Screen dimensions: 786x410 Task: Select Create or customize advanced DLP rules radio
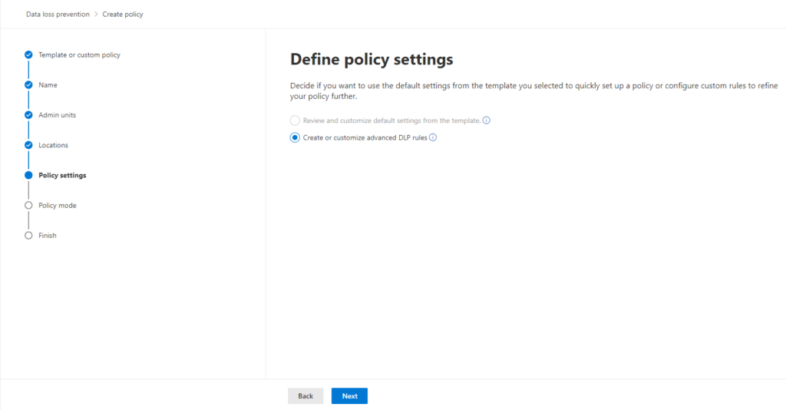pos(295,137)
